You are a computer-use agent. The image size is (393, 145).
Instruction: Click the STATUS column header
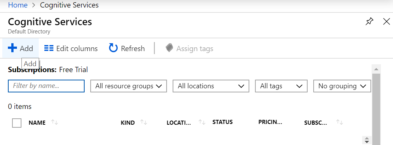point(223,122)
